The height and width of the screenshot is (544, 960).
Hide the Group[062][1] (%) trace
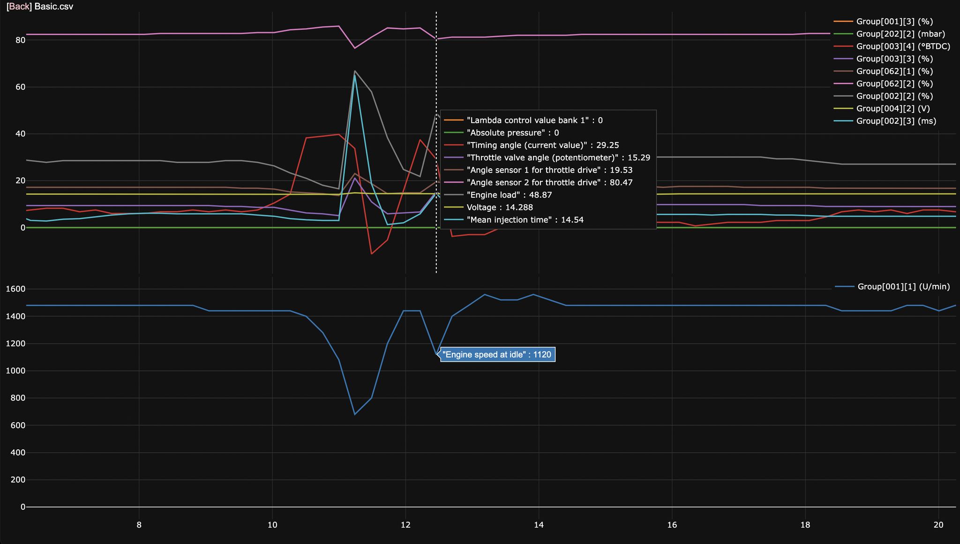pos(884,71)
